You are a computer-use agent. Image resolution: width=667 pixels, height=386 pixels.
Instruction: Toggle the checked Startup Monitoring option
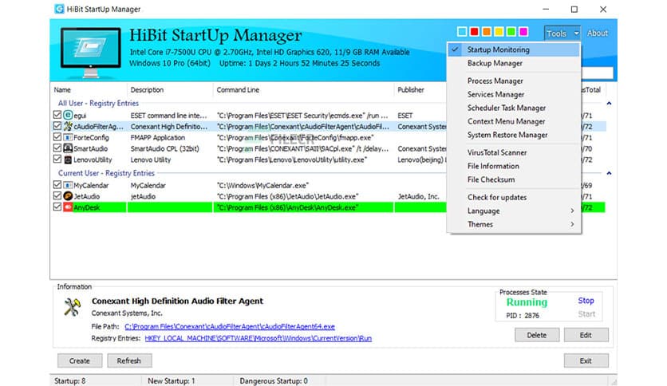tap(514, 49)
